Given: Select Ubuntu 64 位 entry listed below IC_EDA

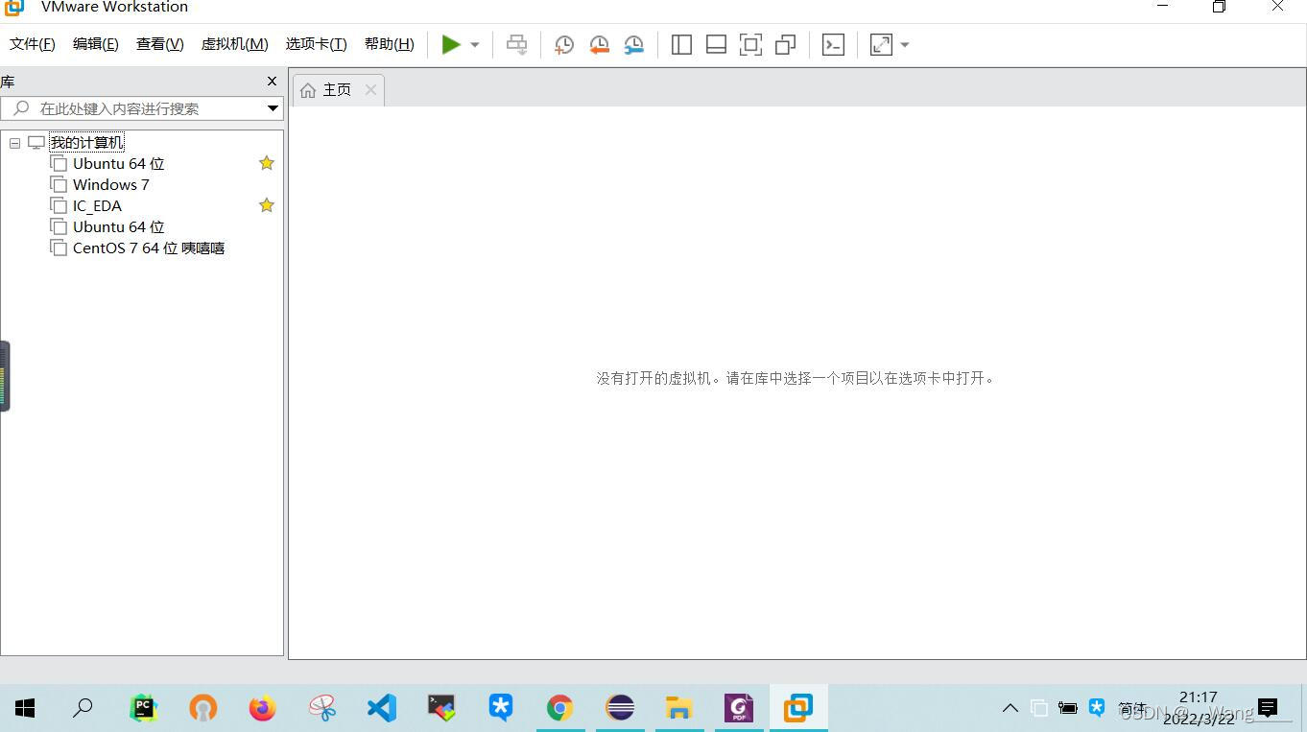Looking at the screenshot, I should pyautogui.click(x=119, y=227).
